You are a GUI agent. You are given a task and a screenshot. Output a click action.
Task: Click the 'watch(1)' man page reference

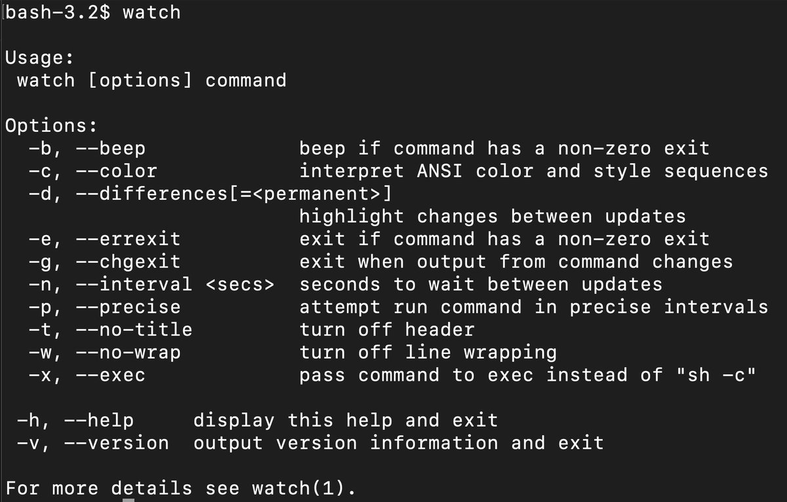pyautogui.click(x=298, y=488)
